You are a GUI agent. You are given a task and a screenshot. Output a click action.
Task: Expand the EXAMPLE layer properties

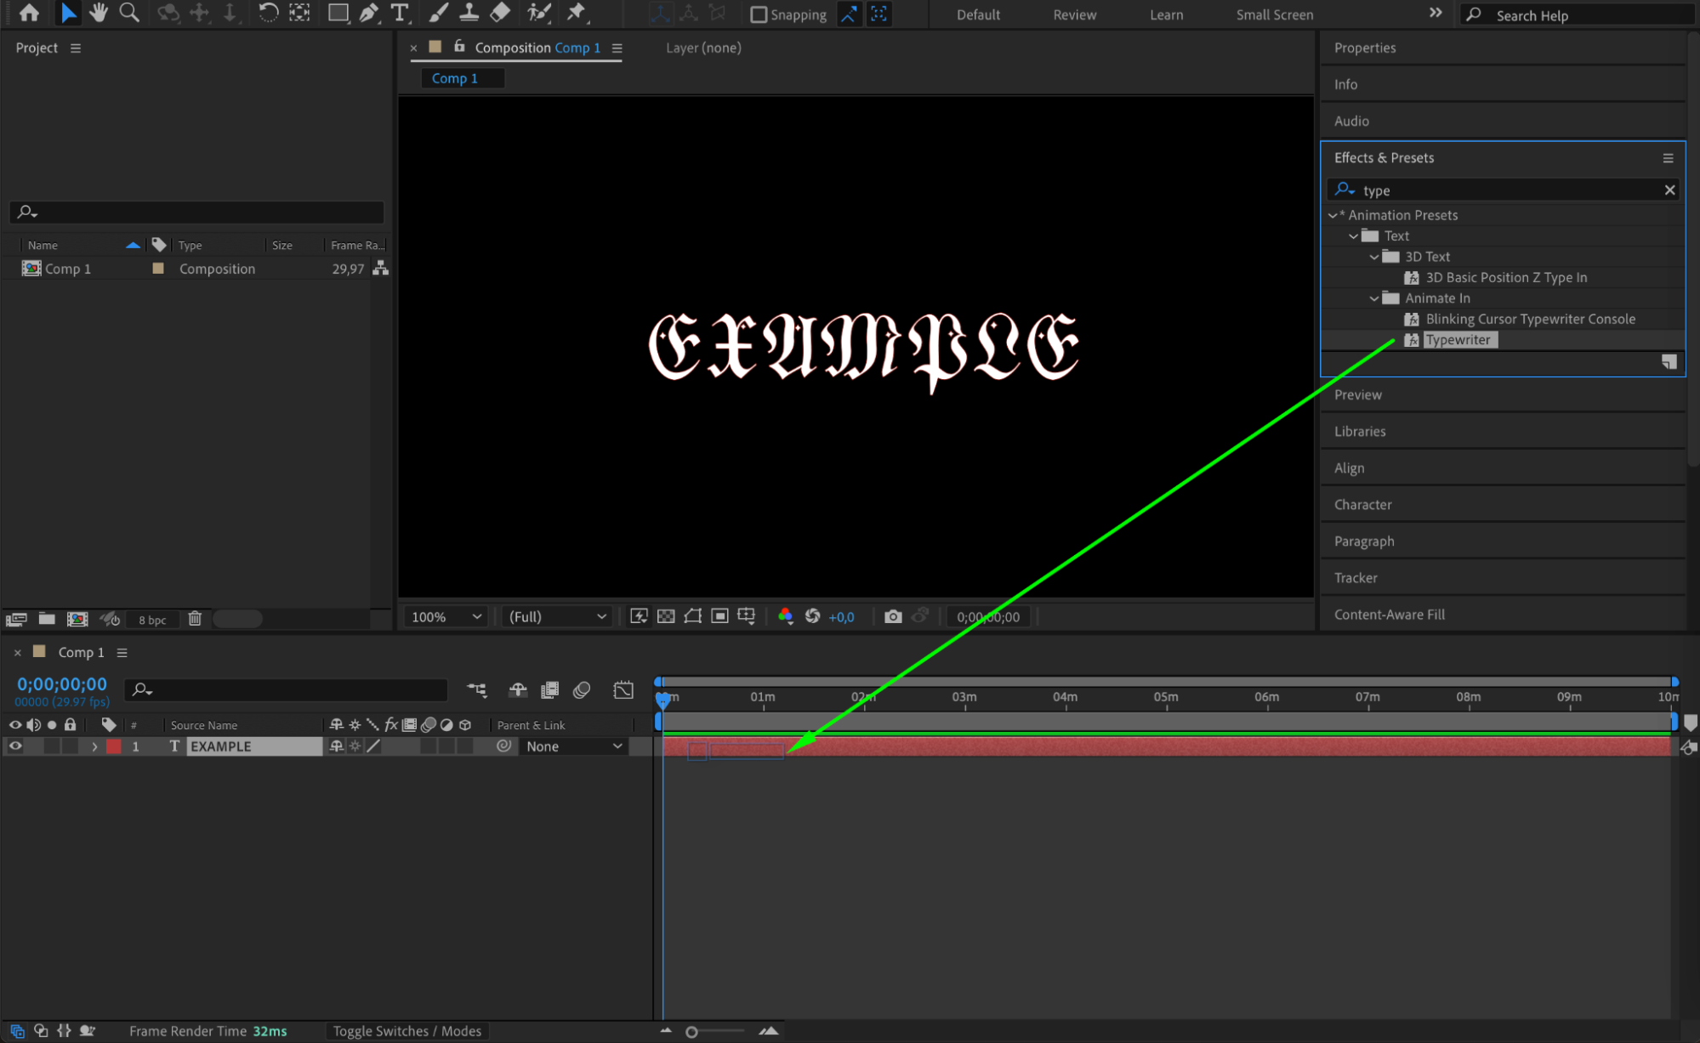pyautogui.click(x=94, y=746)
